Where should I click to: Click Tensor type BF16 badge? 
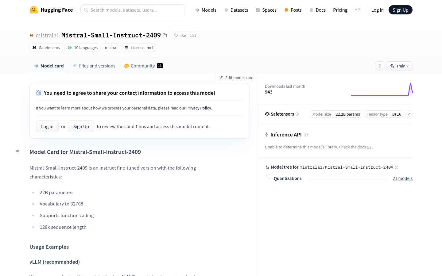(x=384, y=114)
